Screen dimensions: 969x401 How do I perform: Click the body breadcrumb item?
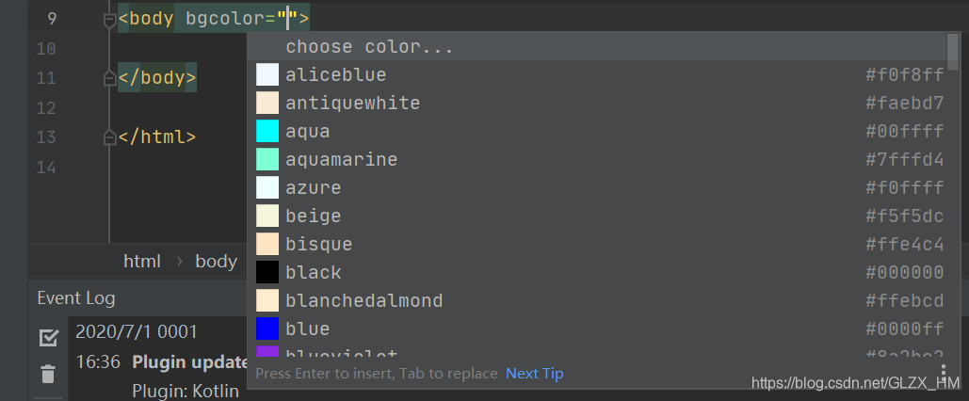click(x=217, y=262)
